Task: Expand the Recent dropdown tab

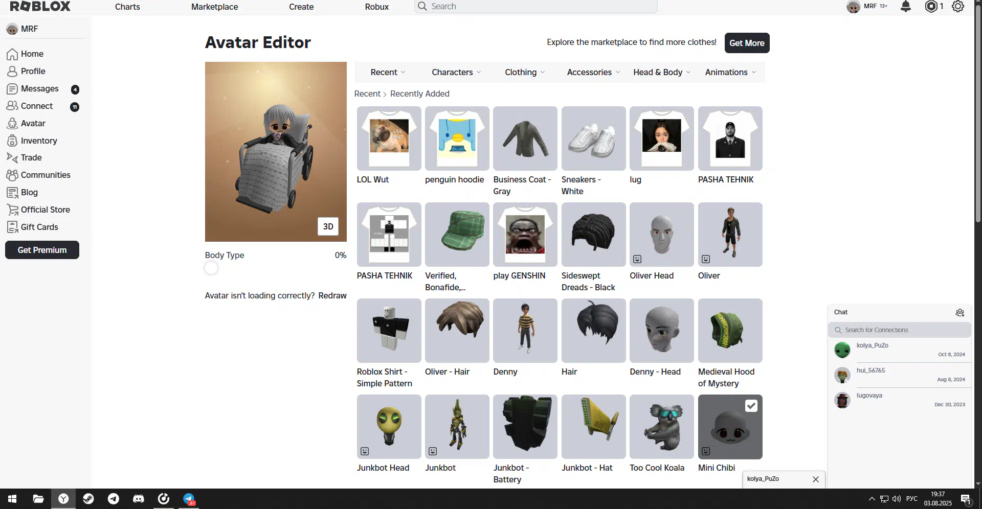Action: pos(388,73)
